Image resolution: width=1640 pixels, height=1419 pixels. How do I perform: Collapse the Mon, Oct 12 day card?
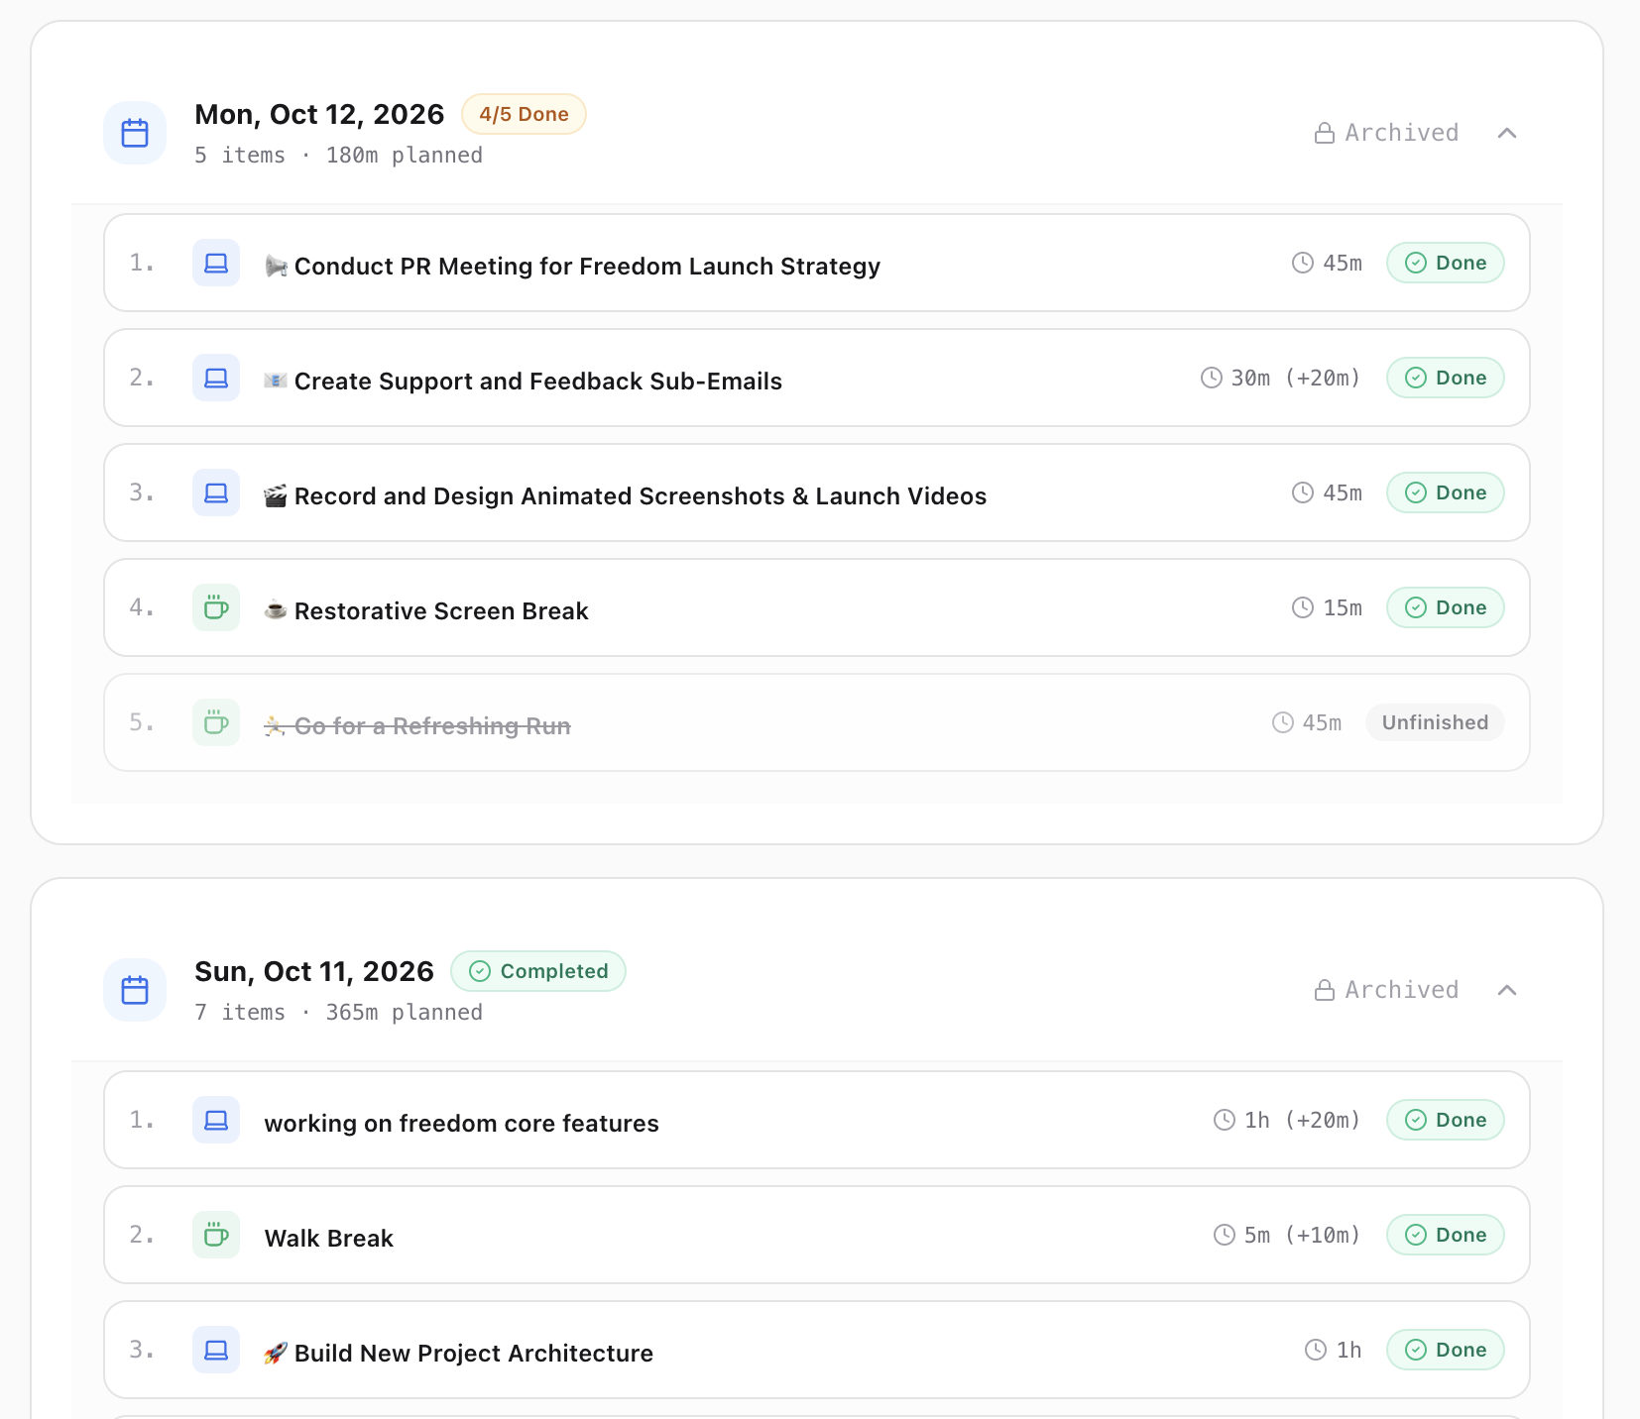pos(1507,133)
